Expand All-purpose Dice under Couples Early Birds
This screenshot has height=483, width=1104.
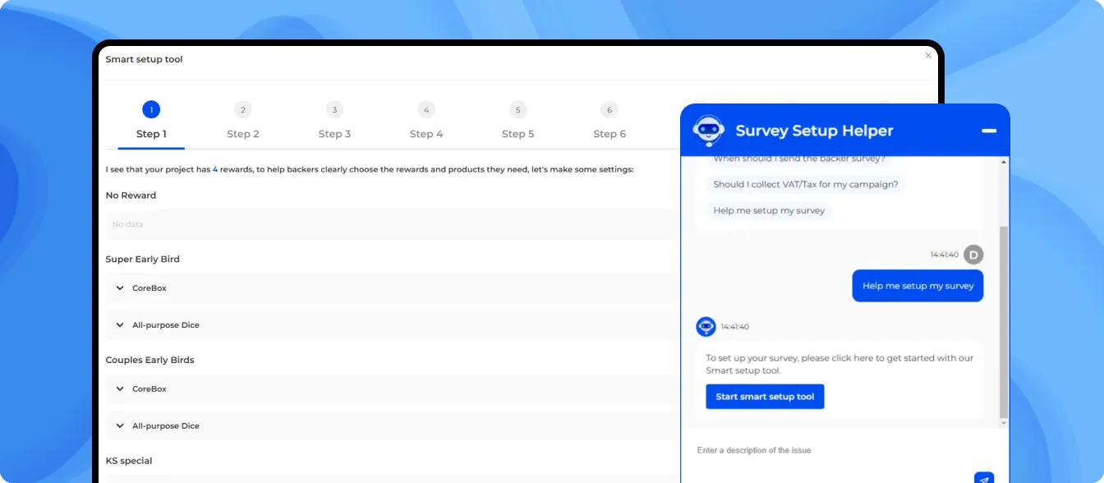pos(119,425)
